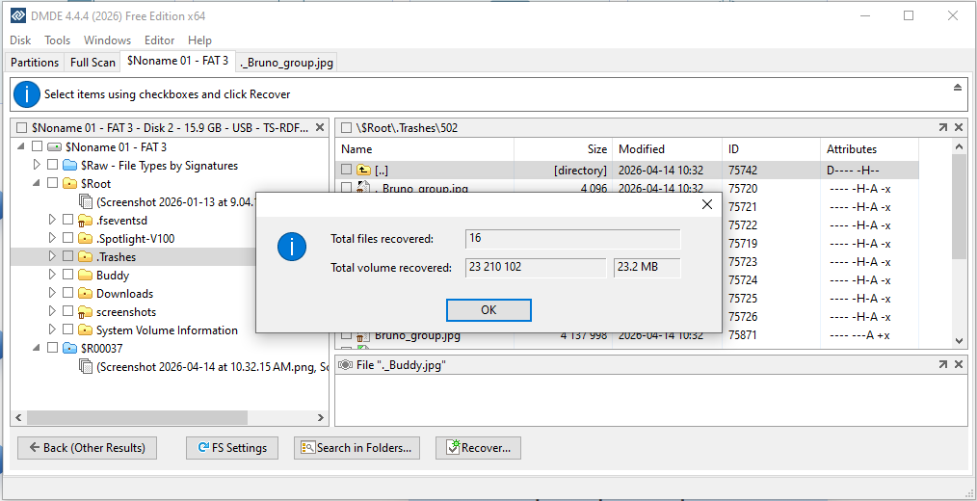
Task: Expand the .Spotlight-V100 folder
Action: coord(52,238)
